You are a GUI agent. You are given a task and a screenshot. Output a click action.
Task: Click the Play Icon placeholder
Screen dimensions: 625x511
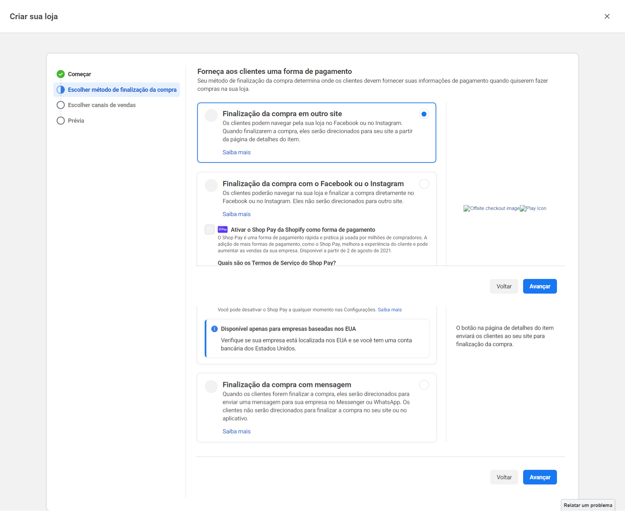point(533,208)
